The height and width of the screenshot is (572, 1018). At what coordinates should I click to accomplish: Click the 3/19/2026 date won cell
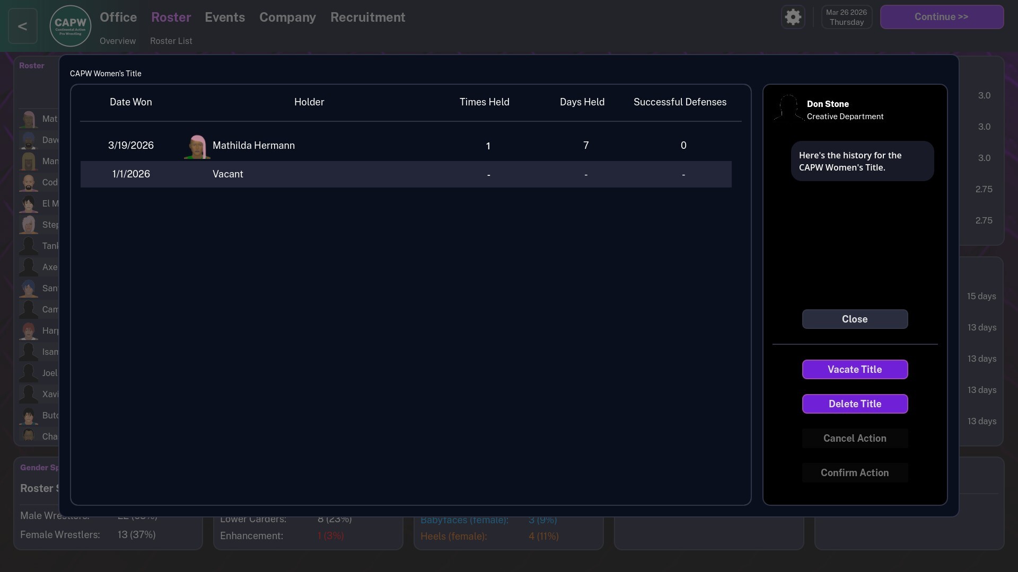click(x=131, y=146)
